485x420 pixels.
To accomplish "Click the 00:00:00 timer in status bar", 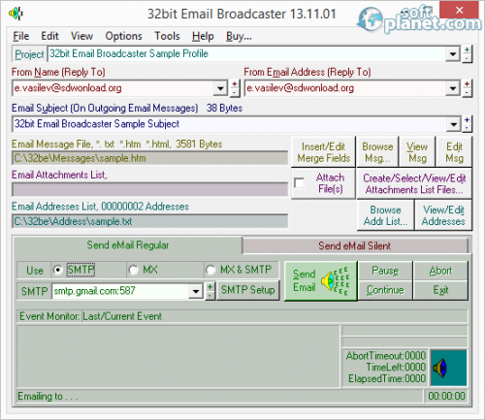I will coord(446,396).
